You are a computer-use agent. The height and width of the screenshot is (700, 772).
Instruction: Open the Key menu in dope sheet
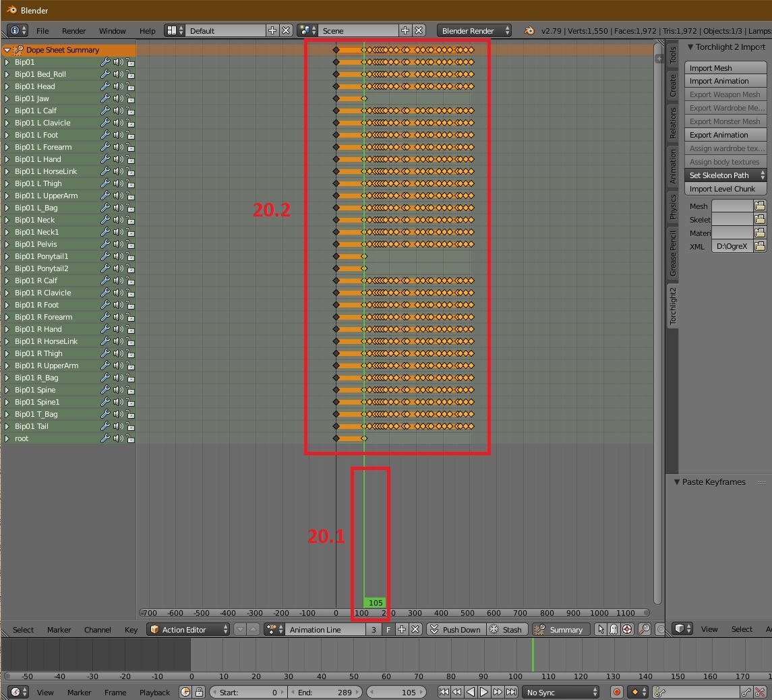(x=131, y=630)
